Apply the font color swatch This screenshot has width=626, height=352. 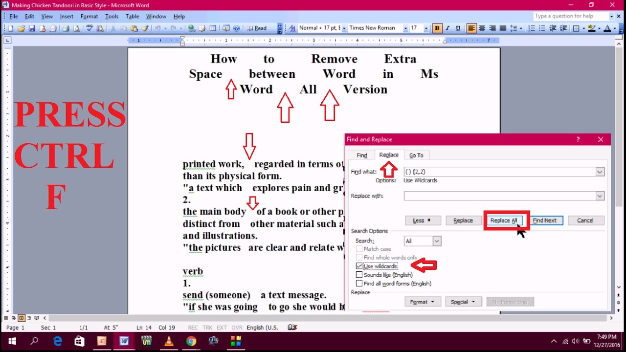(x=607, y=28)
